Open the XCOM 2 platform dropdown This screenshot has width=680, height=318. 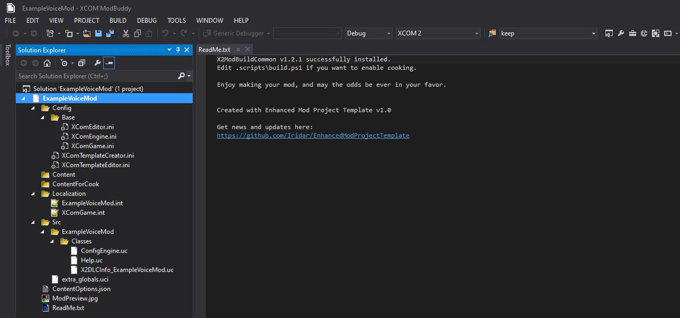438,33
